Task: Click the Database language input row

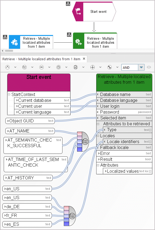Action: pyautogui.click(x=124, y=100)
